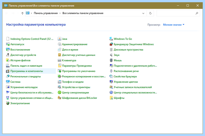
Task: Click Панель управления breadcrumb
Action: click(x=46, y=13)
